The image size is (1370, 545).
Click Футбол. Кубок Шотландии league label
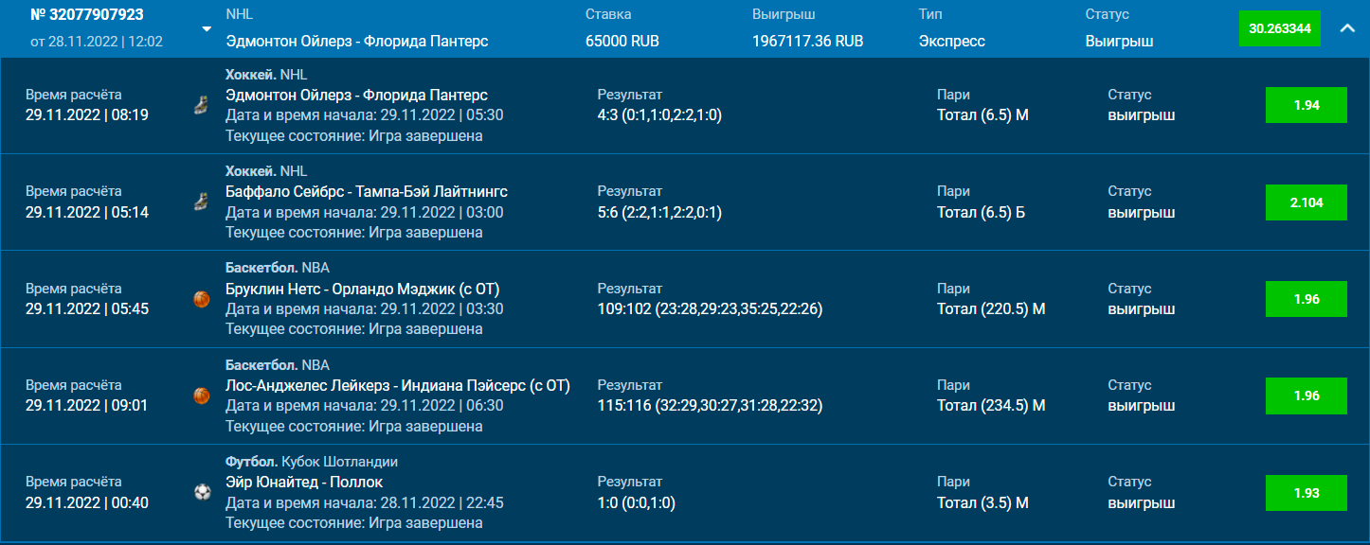coord(312,462)
